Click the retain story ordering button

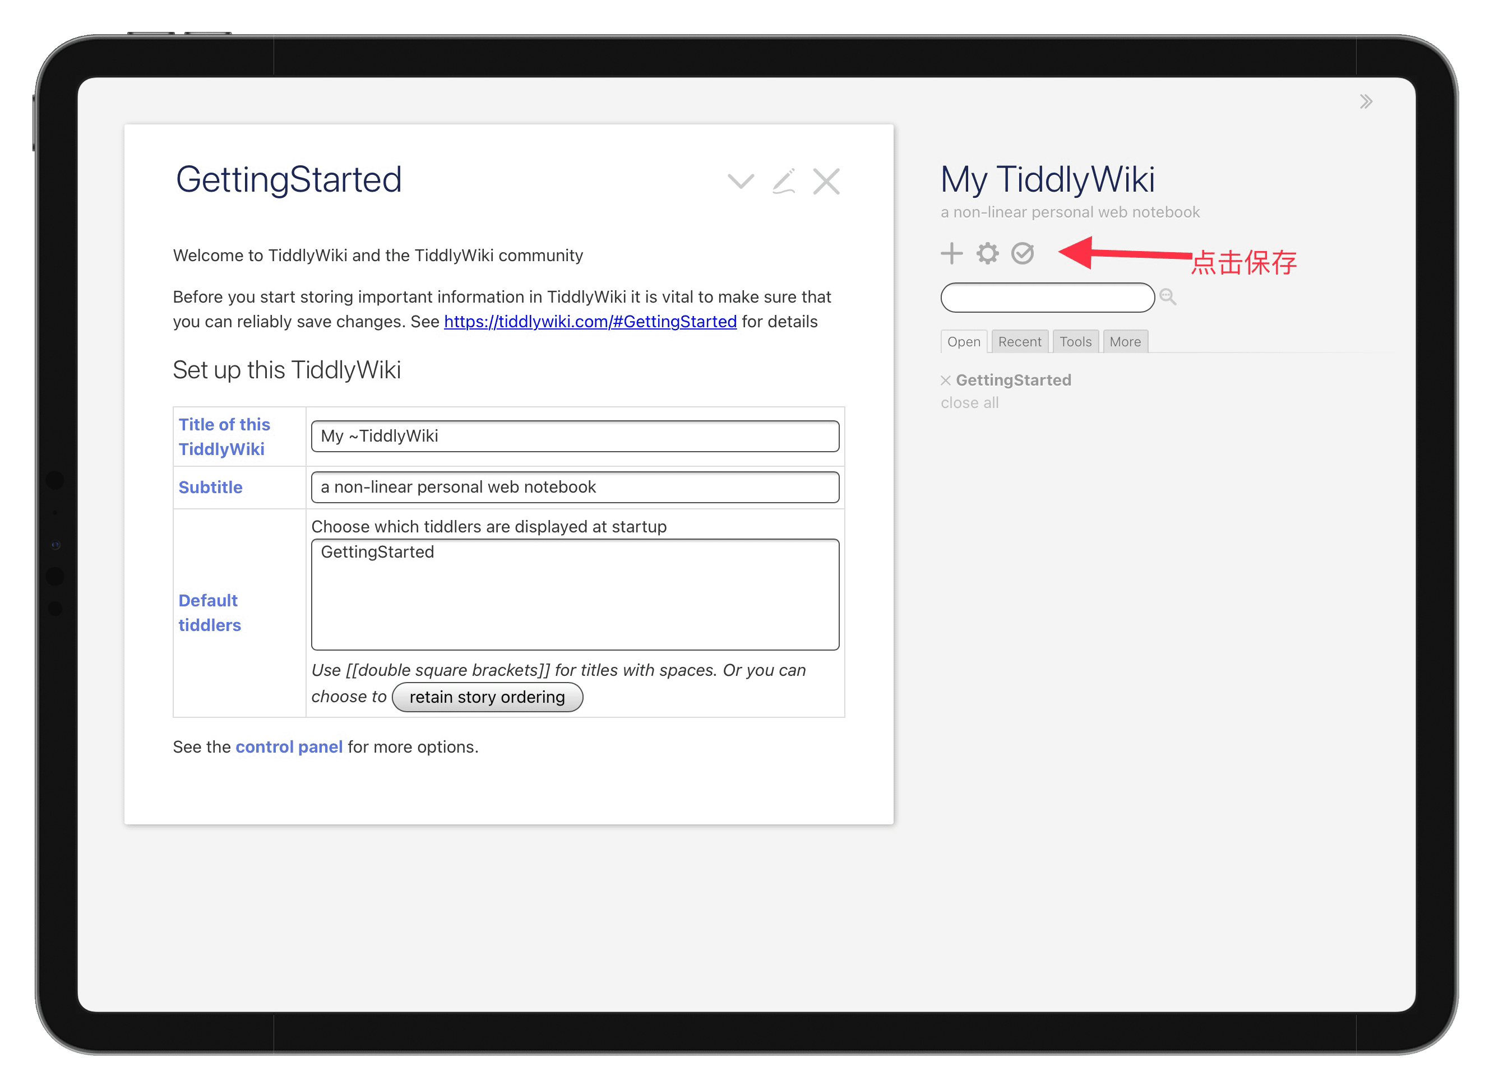(x=487, y=697)
